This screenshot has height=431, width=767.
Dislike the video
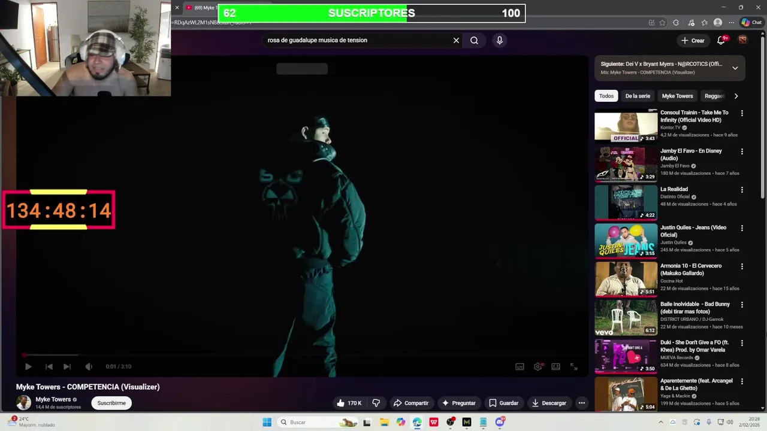coord(376,403)
